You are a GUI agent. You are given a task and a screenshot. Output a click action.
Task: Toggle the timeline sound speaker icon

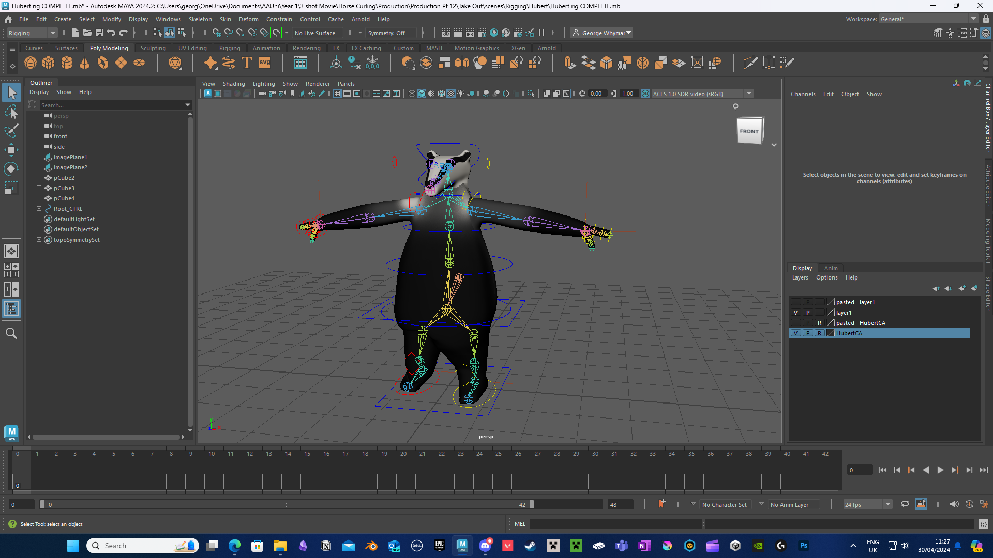click(x=954, y=504)
